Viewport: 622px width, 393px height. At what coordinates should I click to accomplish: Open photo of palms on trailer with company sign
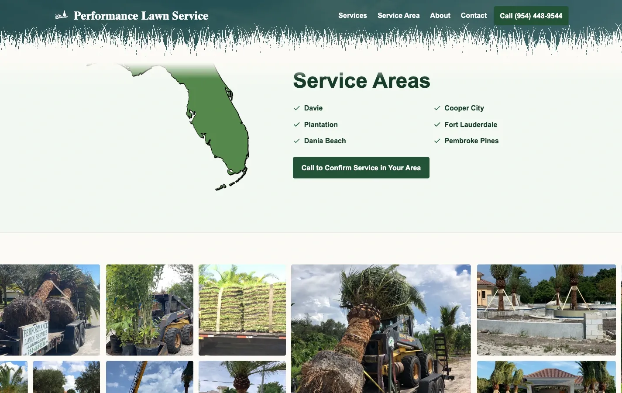point(50,310)
